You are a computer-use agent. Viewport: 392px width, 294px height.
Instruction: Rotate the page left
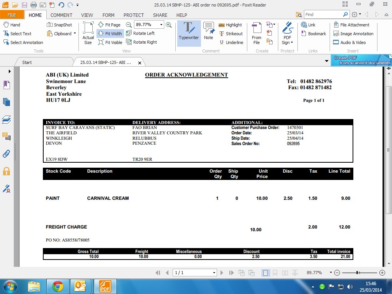140,33
